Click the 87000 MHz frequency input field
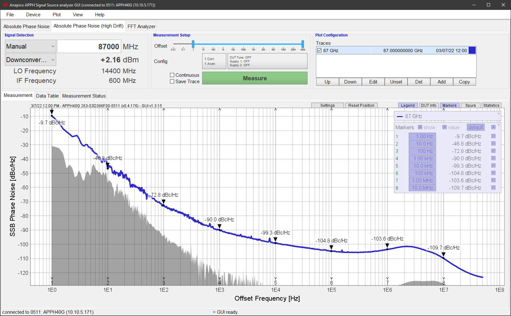 coord(89,46)
